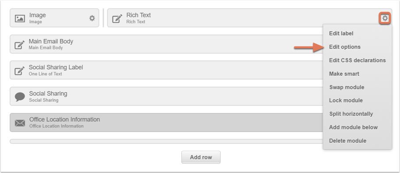Select Edit options in context menu

(x=345, y=47)
